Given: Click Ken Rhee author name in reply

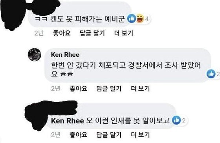Looking at the screenshot, I should (x=65, y=54).
